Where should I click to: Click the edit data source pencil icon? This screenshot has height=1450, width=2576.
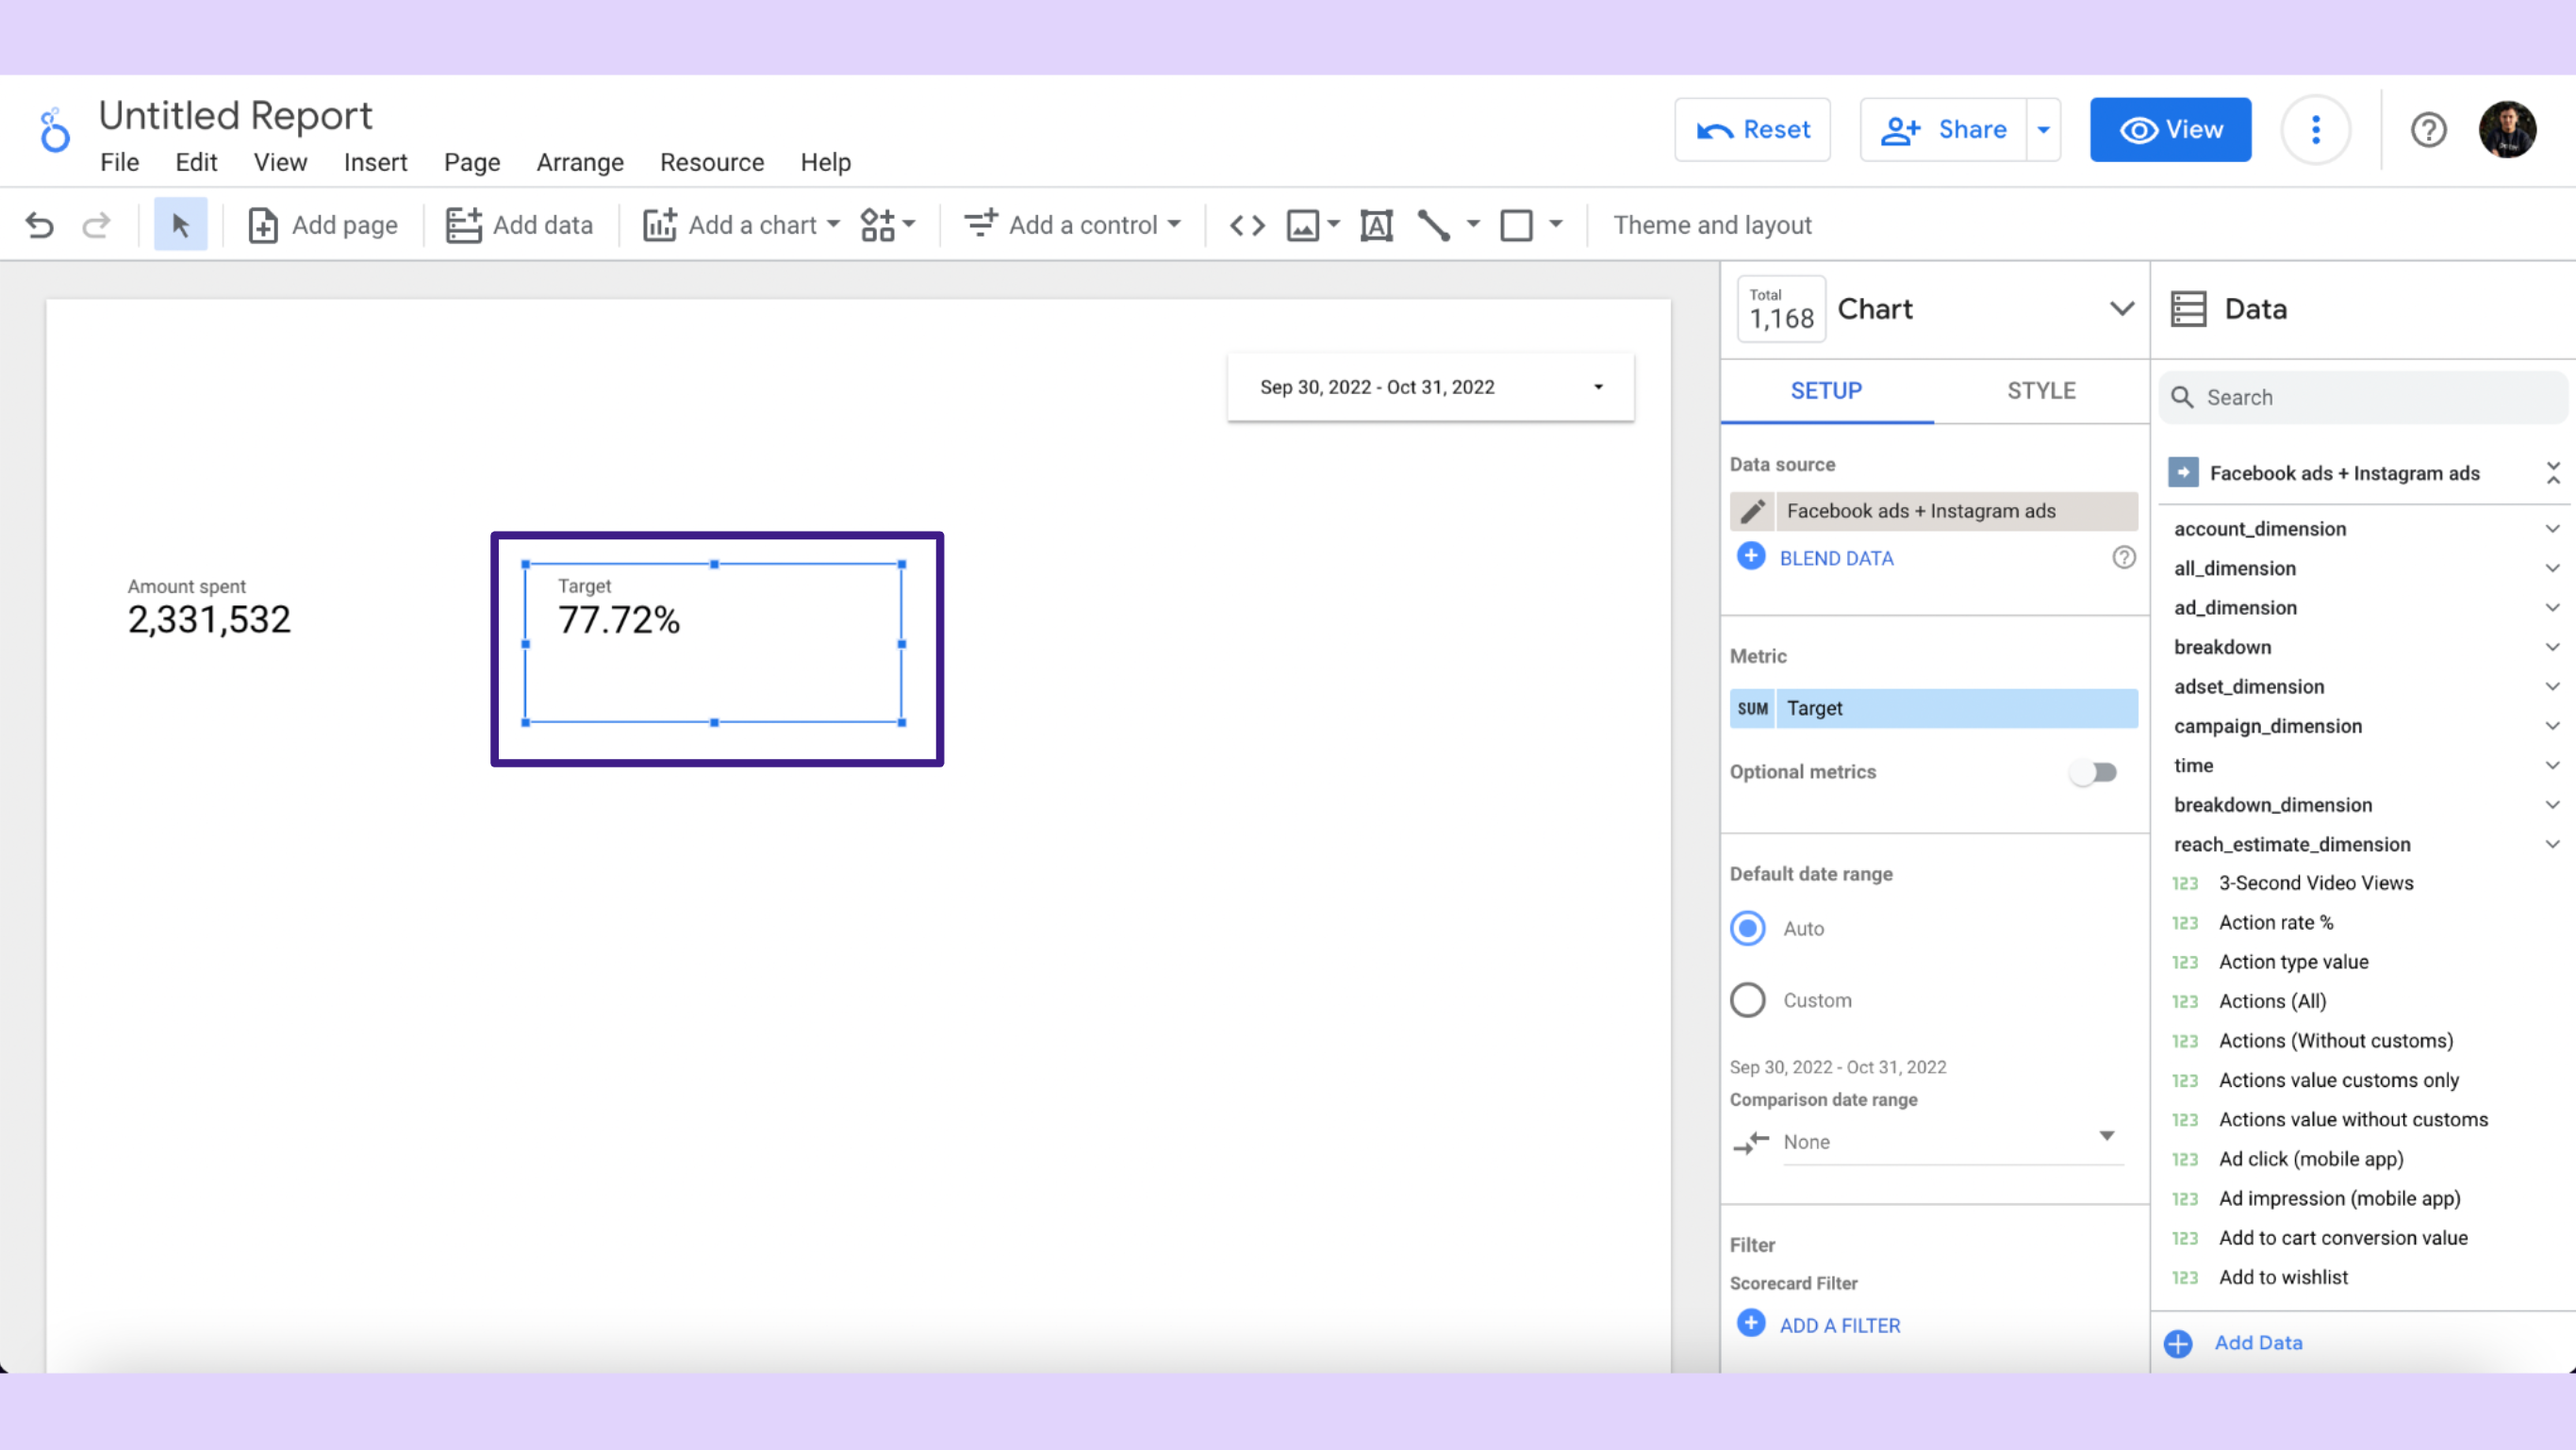pyautogui.click(x=1752, y=511)
